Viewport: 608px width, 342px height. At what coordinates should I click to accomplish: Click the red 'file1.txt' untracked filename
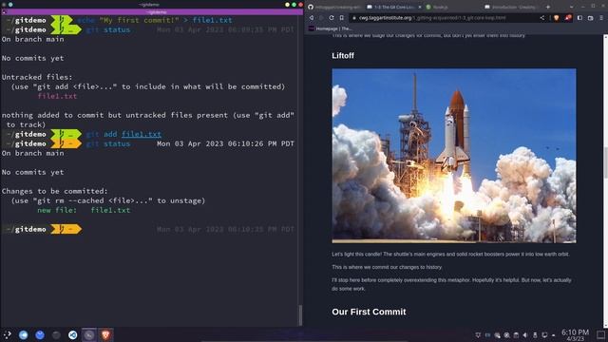pyautogui.click(x=57, y=96)
